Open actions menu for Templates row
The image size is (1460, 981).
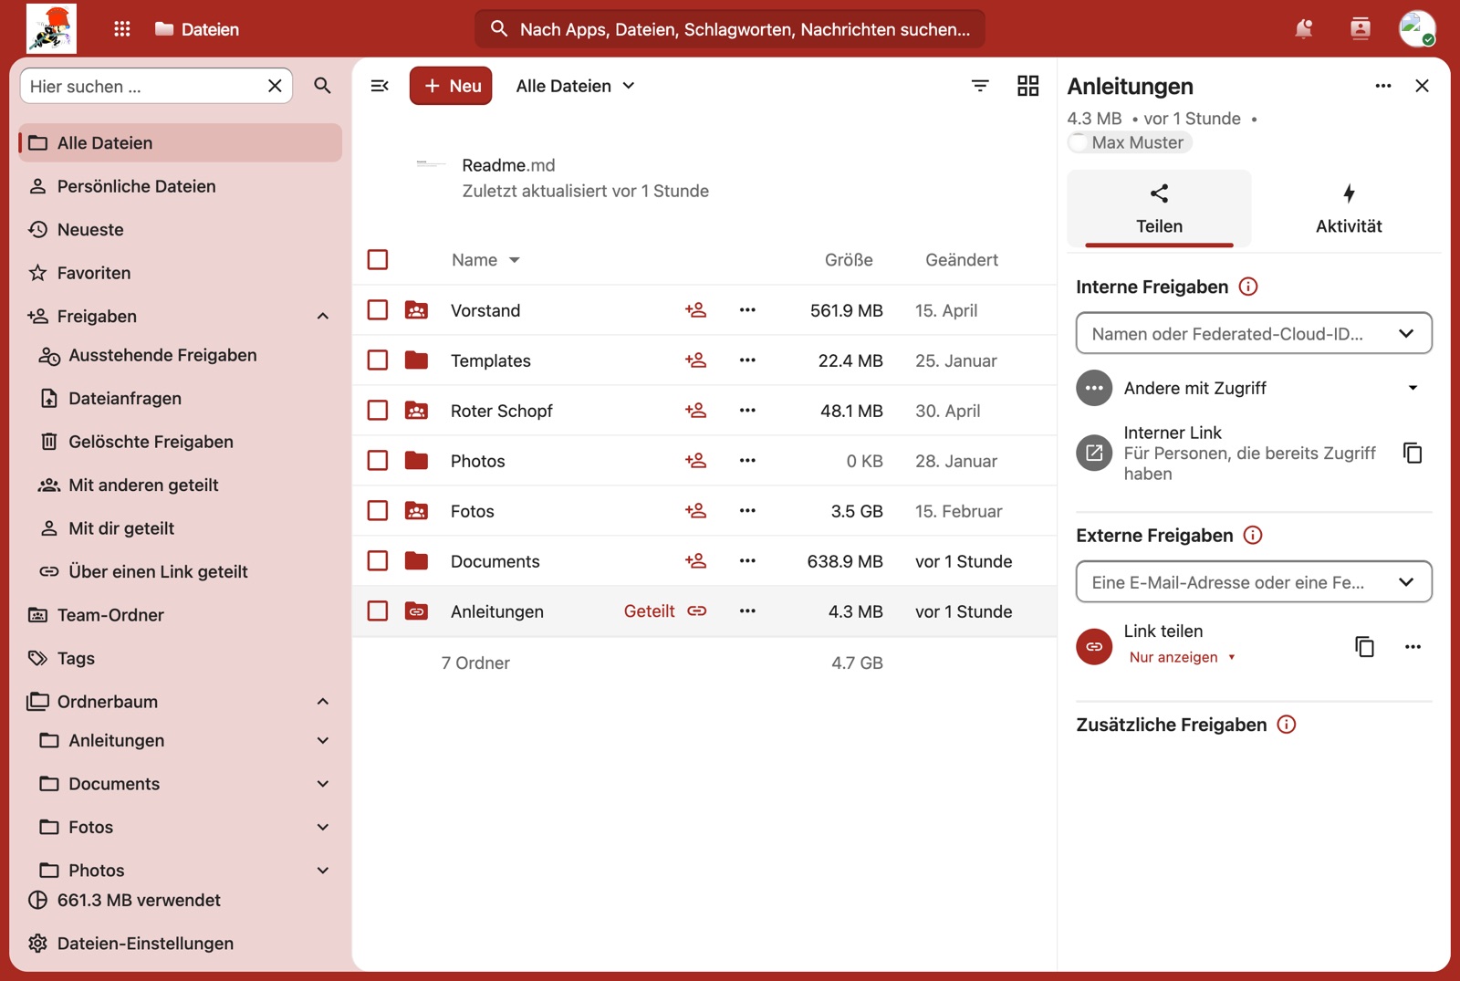pyautogui.click(x=747, y=360)
